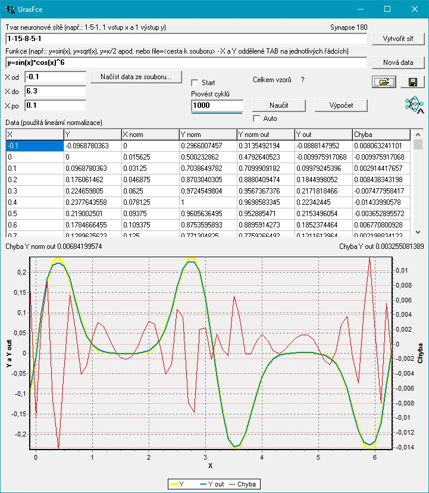Click the Y norm out column header

tap(266, 135)
